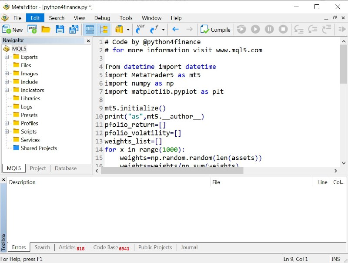Select the Search toolbox tab

[x=42, y=247]
